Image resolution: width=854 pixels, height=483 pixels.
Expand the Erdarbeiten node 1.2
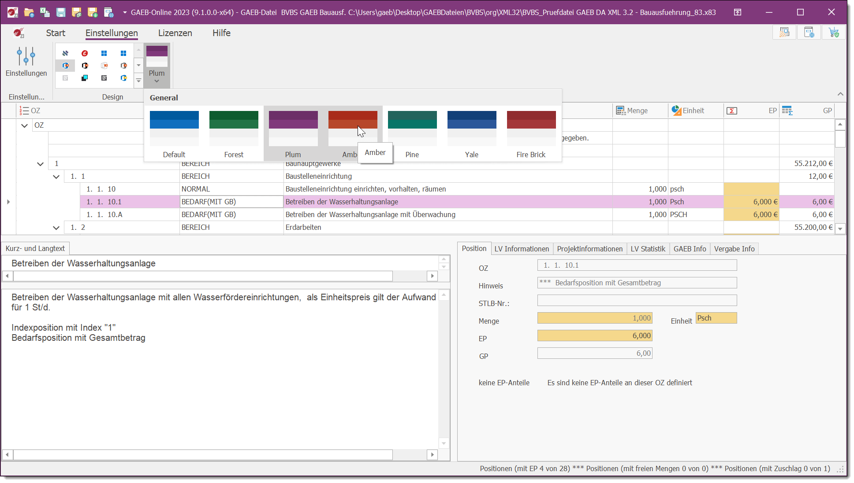56,227
